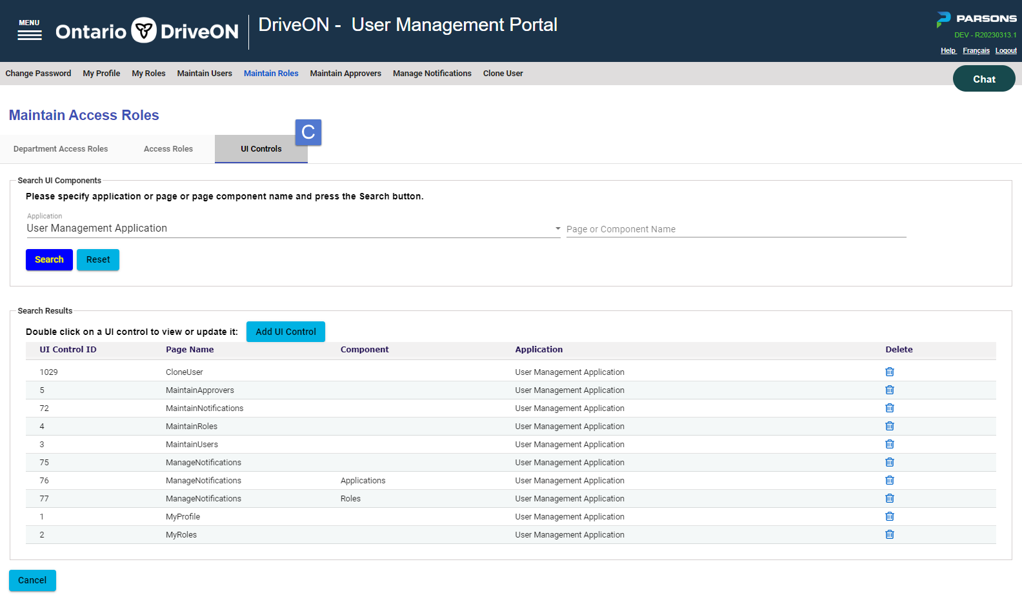Select the MaintainApprovers page name cell
The width and height of the screenshot is (1022, 604).
coord(200,390)
